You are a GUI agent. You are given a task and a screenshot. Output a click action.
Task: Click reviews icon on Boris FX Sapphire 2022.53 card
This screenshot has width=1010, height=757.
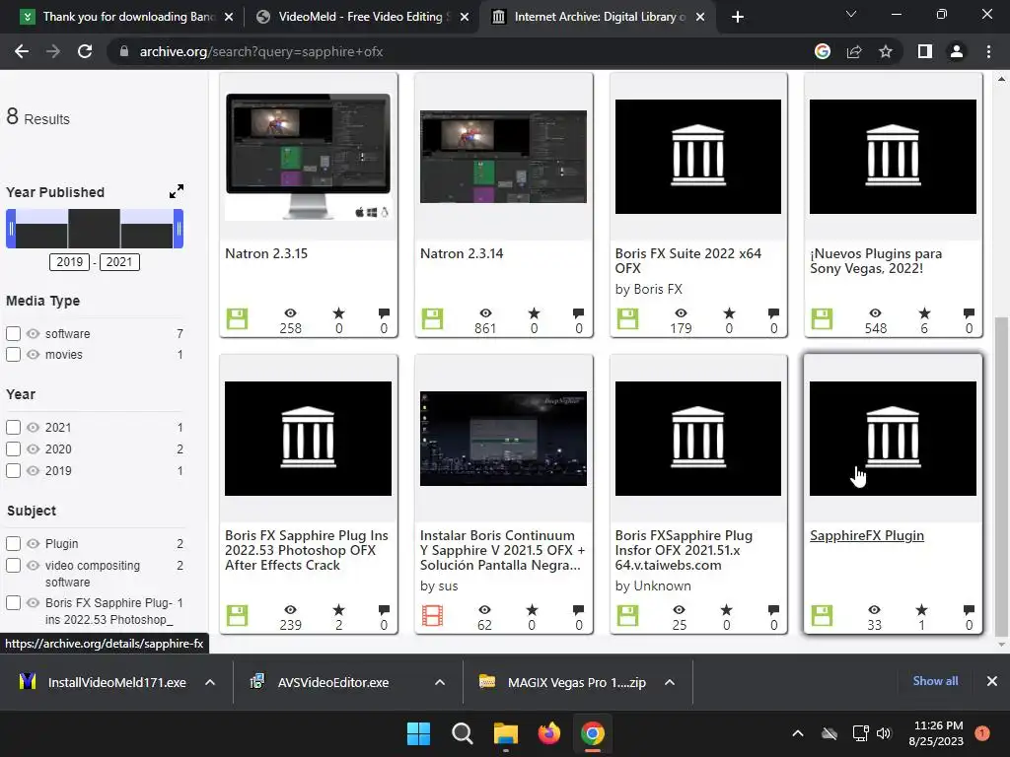[x=384, y=609]
